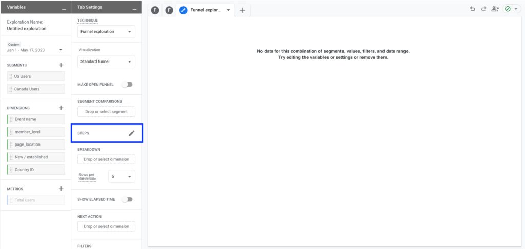Open the Technique dropdown

pos(106,32)
